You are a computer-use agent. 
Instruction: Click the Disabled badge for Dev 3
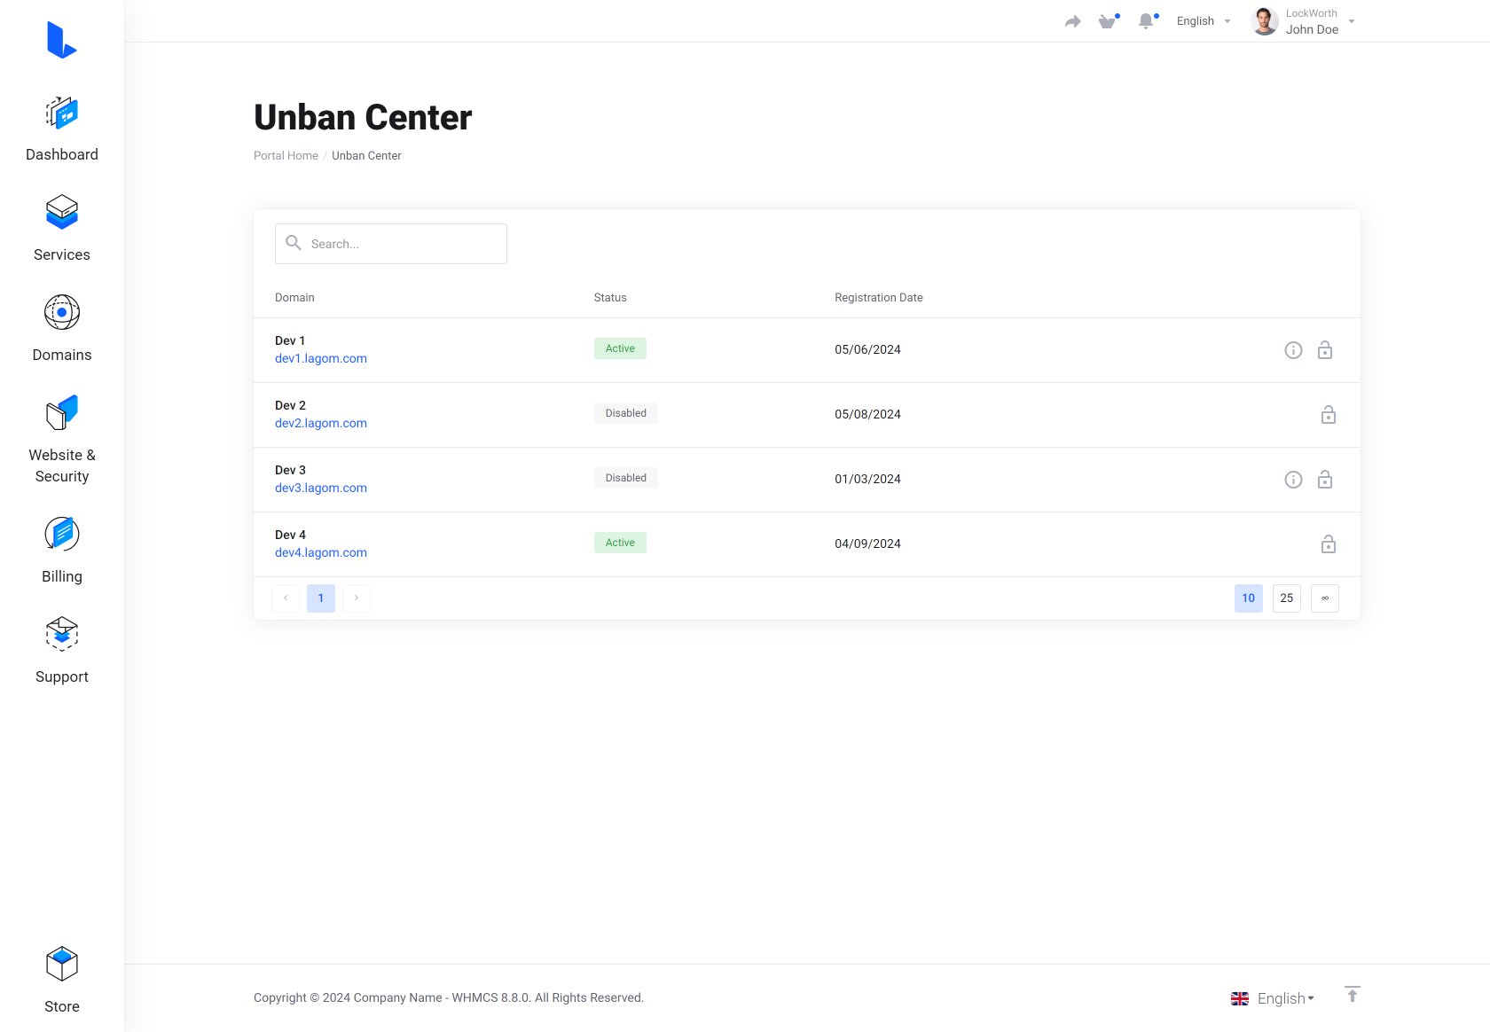click(x=626, y=478)
